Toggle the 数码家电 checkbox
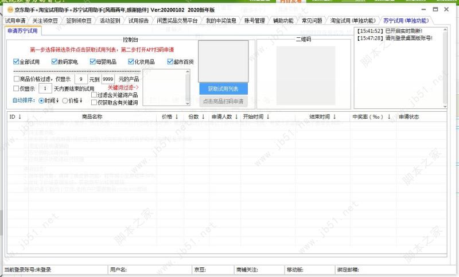Screen dimensions: 459x277 tap(54, 61)
